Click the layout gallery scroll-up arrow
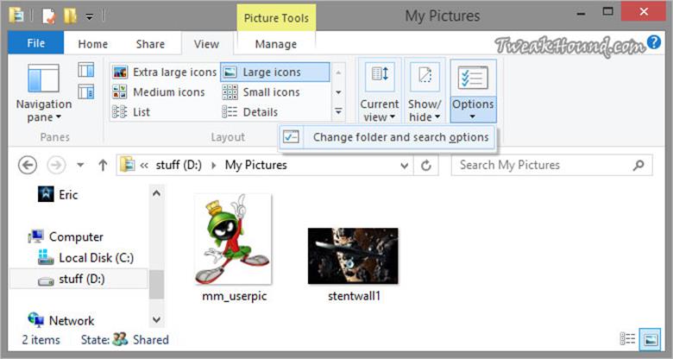The image size is (673, 359). pyautogui.click(x=338, y=72)
